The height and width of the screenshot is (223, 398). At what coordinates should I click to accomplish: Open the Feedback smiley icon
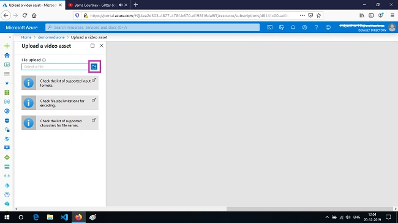tap(328, 27)
